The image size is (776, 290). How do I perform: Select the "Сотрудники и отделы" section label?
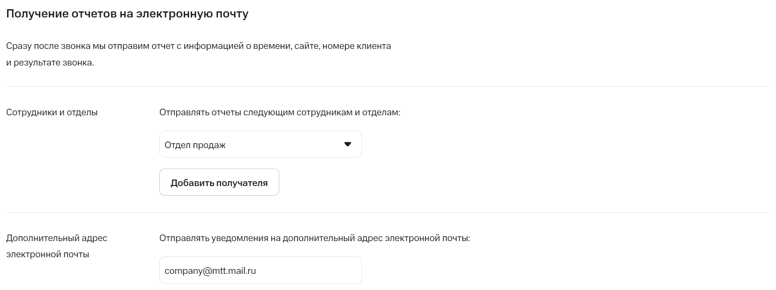[52, 112]
